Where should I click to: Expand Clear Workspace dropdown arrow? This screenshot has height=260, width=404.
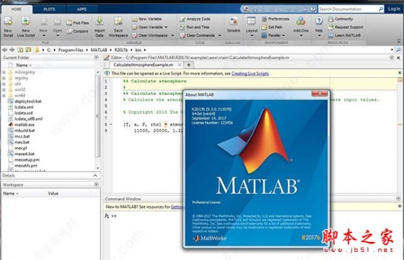tap(172, 35)
